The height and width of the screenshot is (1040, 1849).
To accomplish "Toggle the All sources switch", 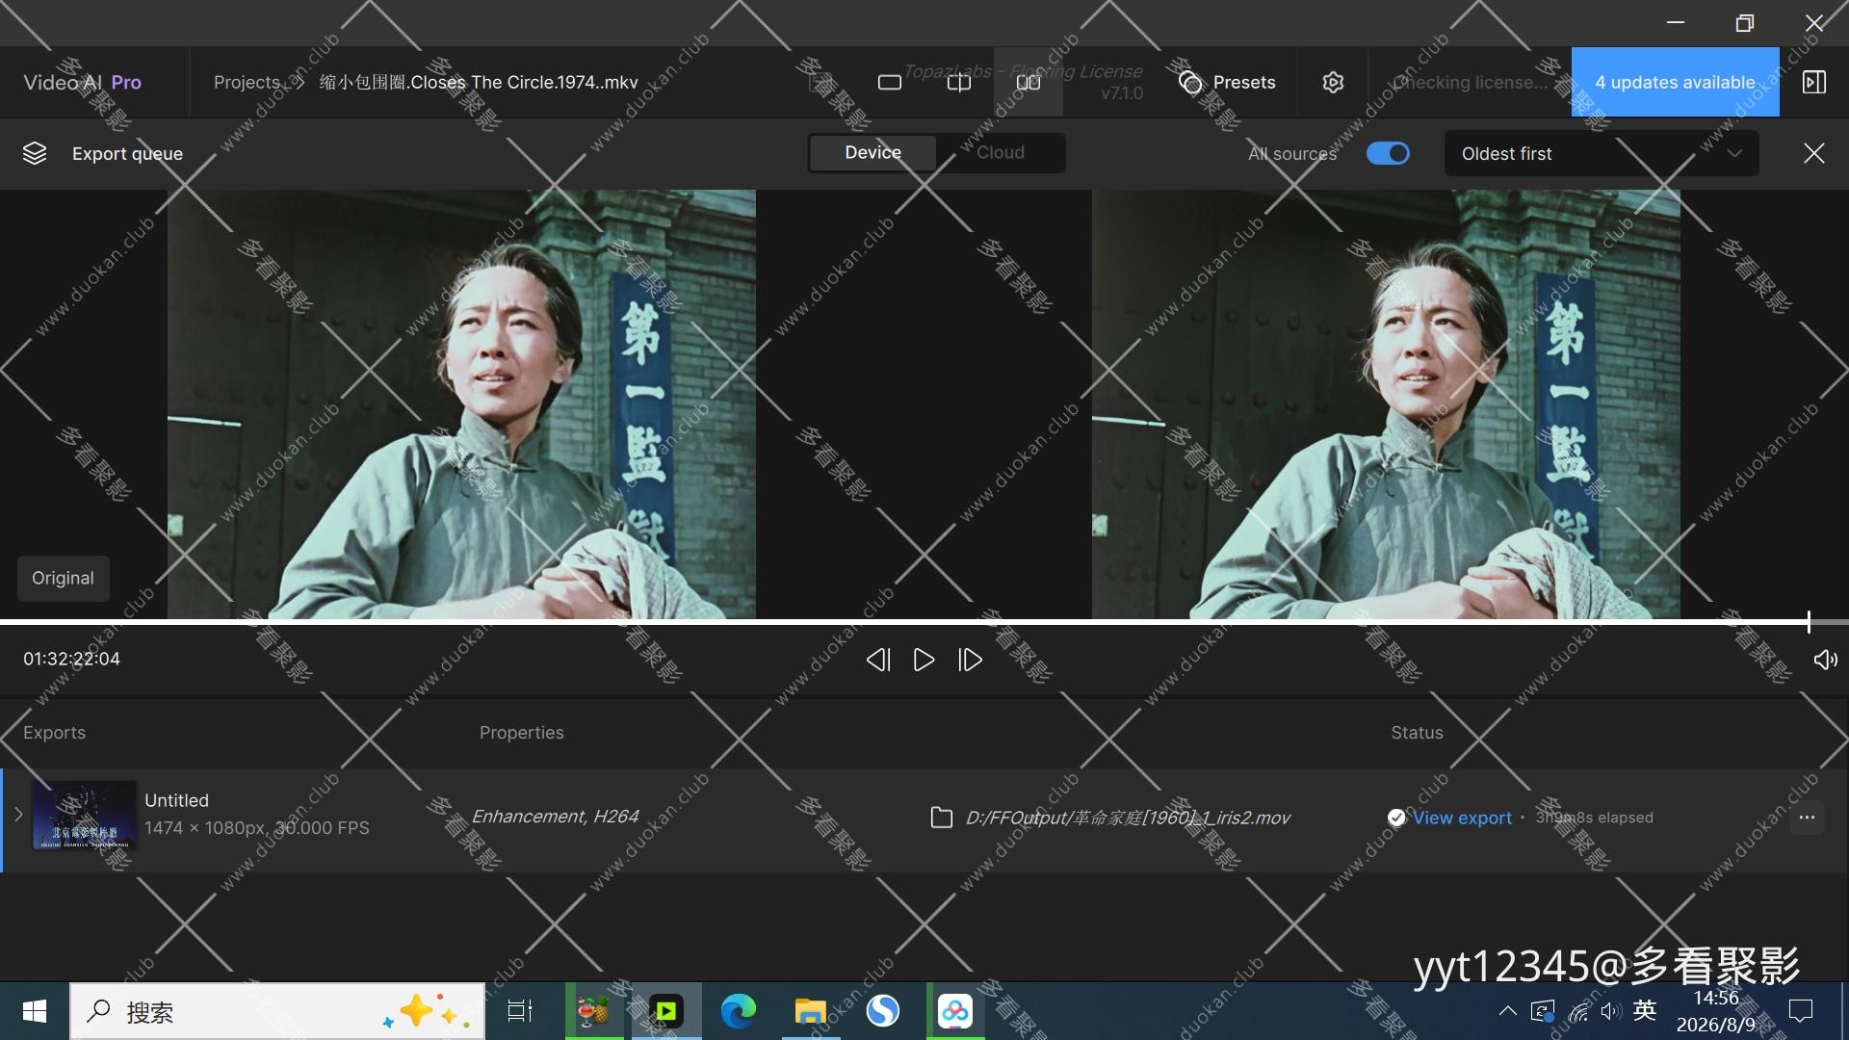I will point(1388,153).
